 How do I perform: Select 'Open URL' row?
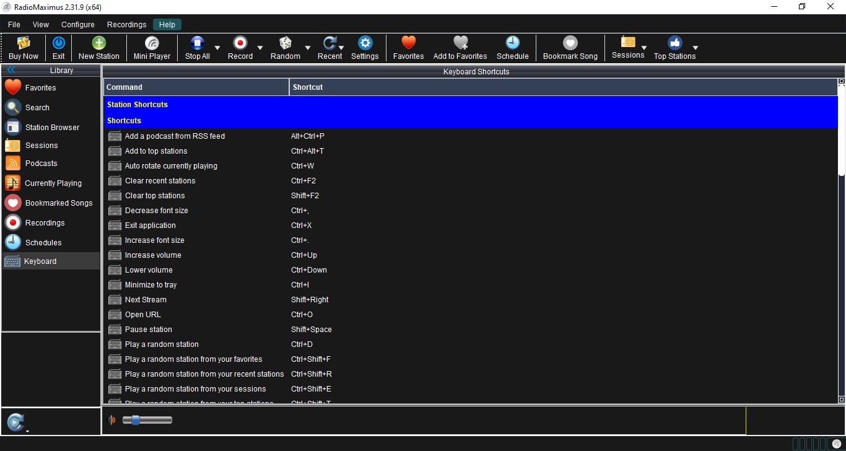(471, 315)
